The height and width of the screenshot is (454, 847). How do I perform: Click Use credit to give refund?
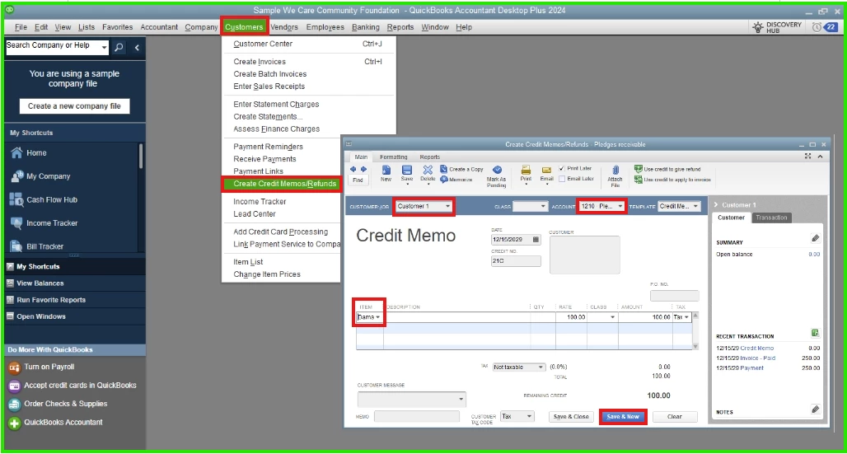pyautogui.click(x=667, y=169)
